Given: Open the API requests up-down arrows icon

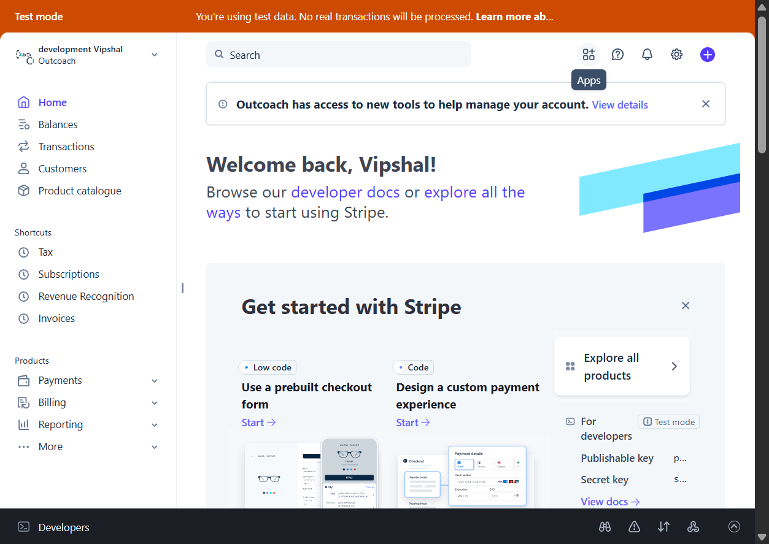Looking at the screenshot, I should 663,527.
